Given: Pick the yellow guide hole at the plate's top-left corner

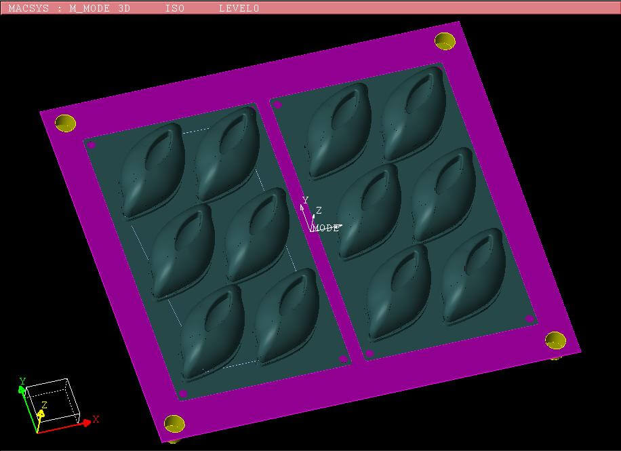Looking at the screenshot, I should coord(65,123).
